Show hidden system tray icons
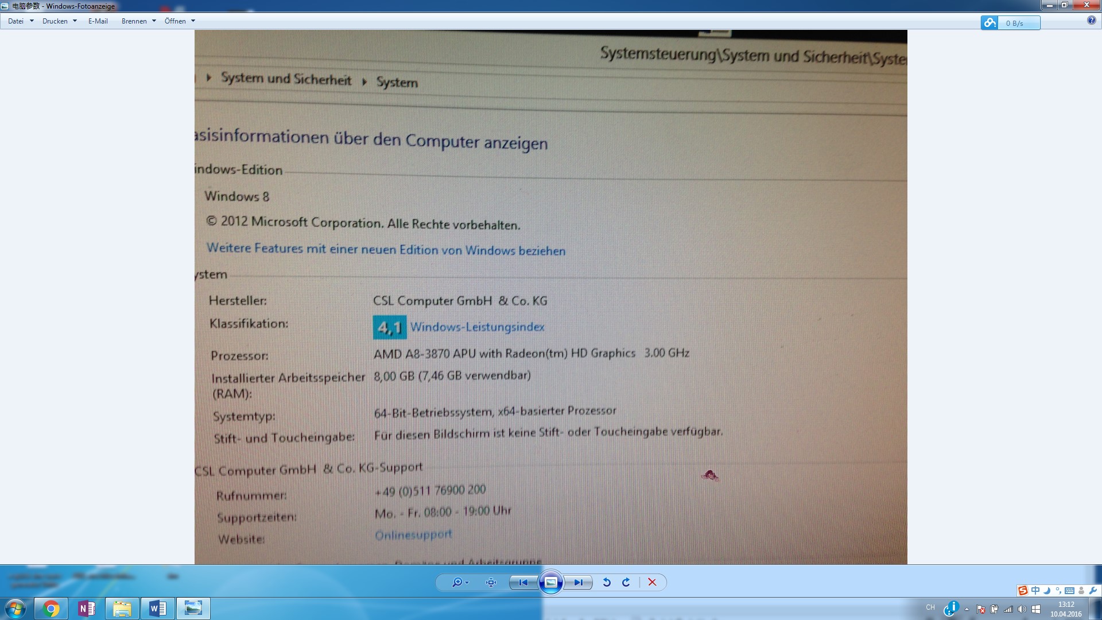The image size is (1102, 620). click(x=967, y=609)
